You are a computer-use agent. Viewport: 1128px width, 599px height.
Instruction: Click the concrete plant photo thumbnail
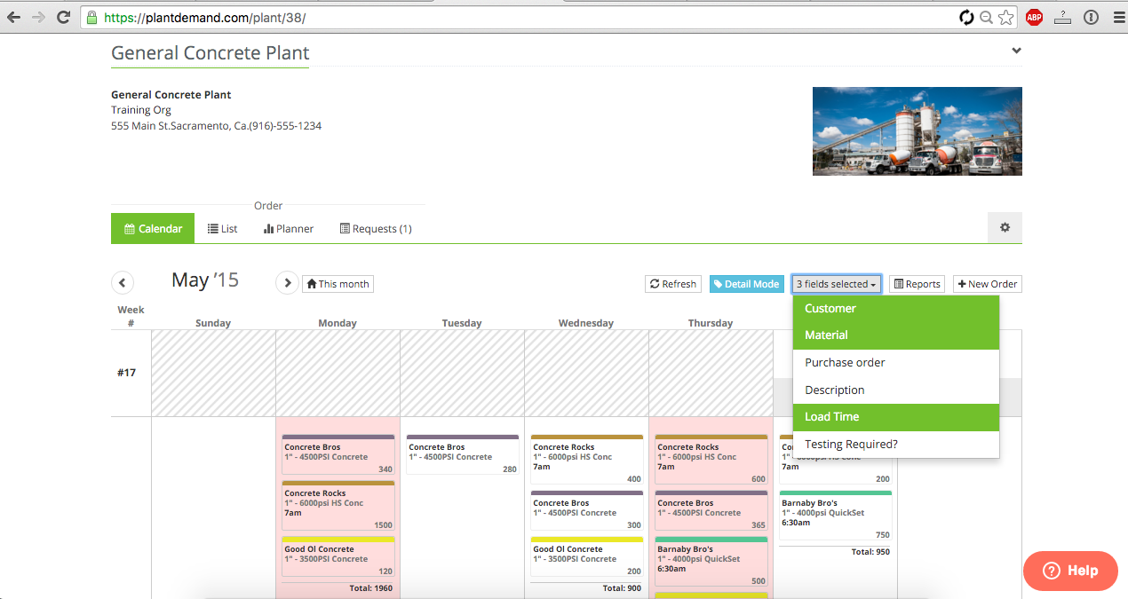917,131
